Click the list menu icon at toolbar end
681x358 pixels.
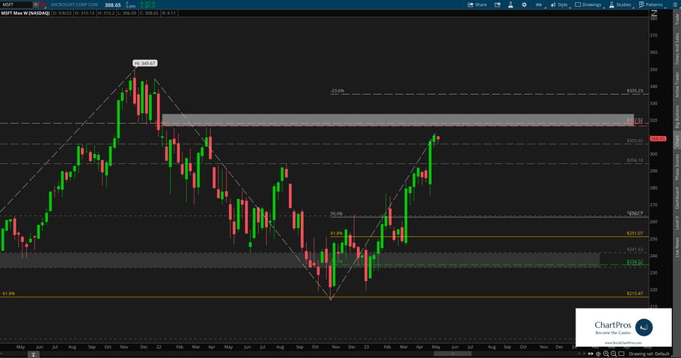point(674,4)
